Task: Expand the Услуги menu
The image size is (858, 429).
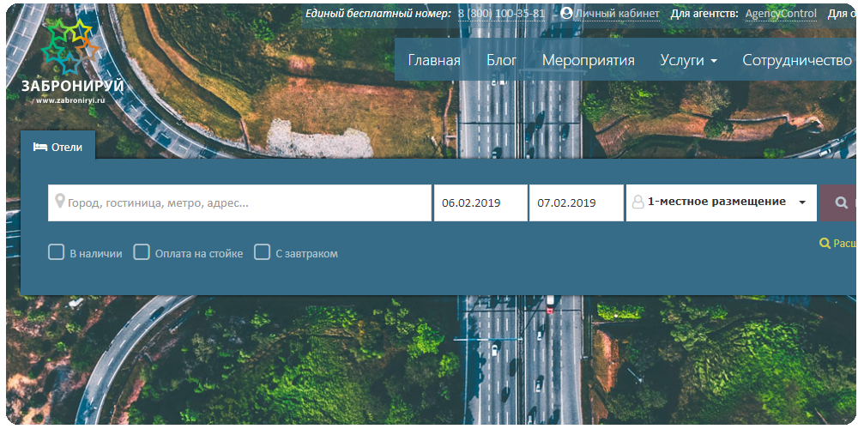Action: click(688, 60)
